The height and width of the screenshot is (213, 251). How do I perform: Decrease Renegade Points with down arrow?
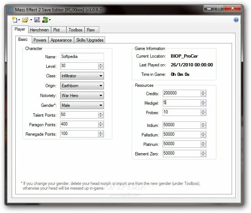[x=101, y=135]
